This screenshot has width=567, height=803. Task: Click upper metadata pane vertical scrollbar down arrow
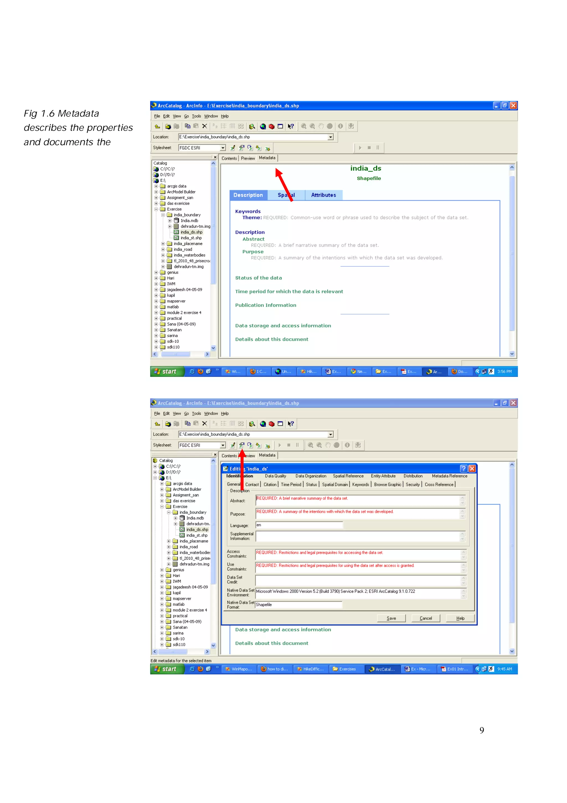click(512, 354)
